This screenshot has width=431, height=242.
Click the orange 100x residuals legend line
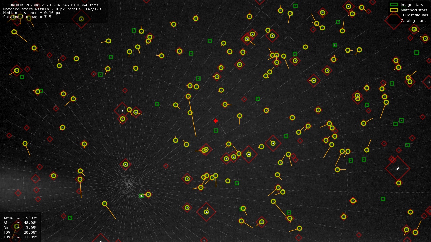point(394,15)
